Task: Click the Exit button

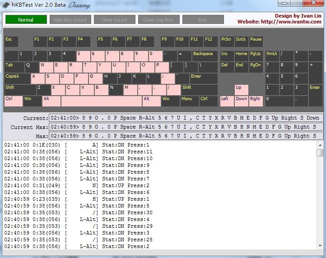Action: tap(203, 19)
